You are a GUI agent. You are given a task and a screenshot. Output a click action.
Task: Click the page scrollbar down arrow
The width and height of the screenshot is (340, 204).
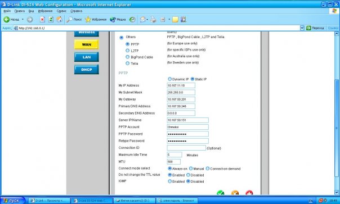337,193
